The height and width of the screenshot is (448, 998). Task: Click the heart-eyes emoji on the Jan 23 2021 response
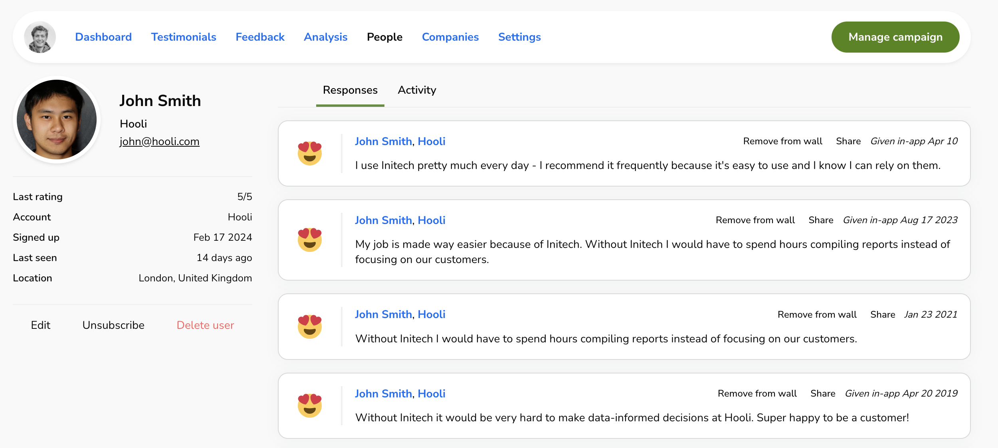click(309, 326)
